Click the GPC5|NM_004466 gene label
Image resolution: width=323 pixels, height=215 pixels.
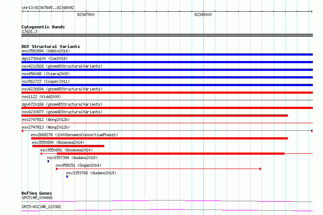coord(37,198)
